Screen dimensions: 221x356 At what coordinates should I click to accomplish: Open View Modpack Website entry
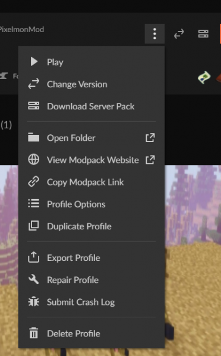pos(91,160)
